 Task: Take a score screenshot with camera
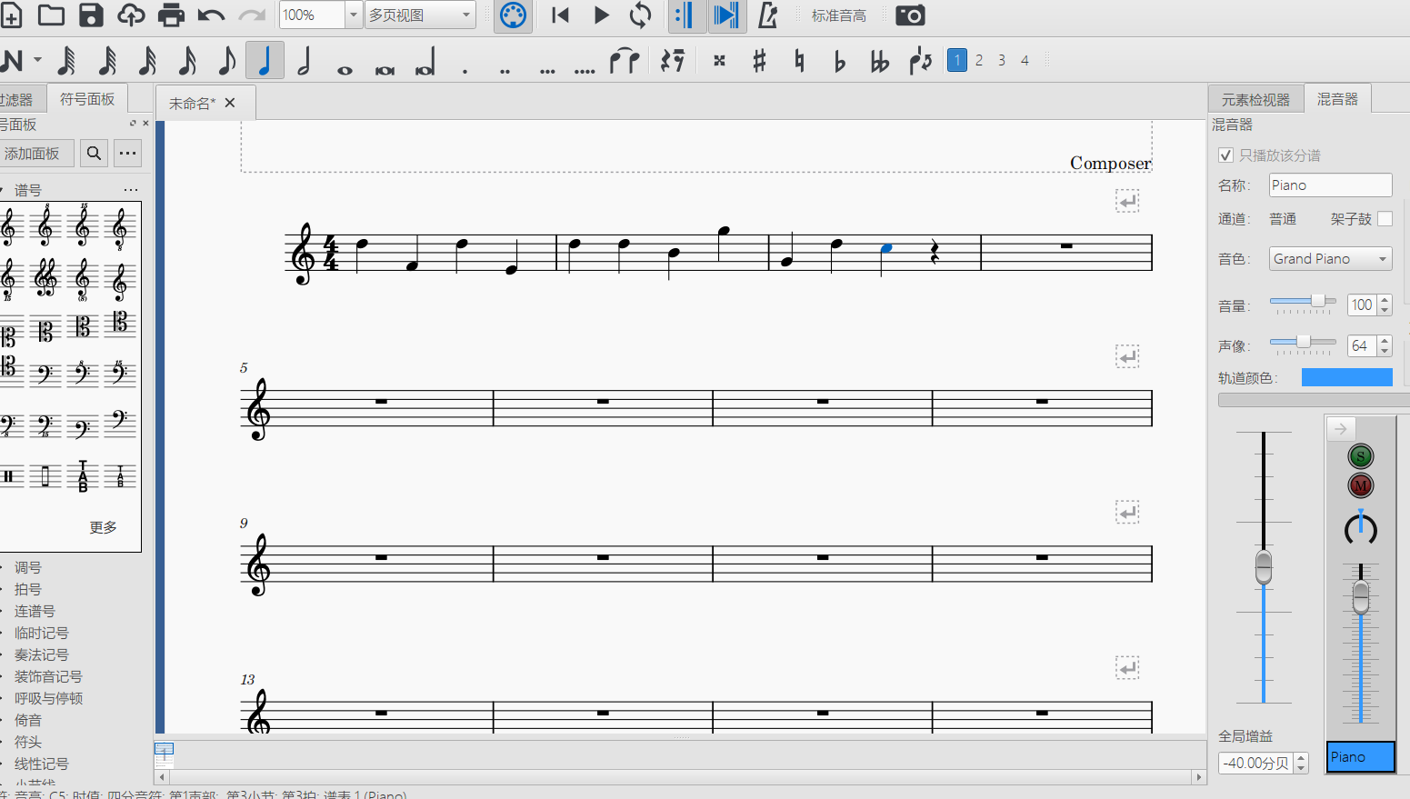pyautogui.click(x=910, y=15)
